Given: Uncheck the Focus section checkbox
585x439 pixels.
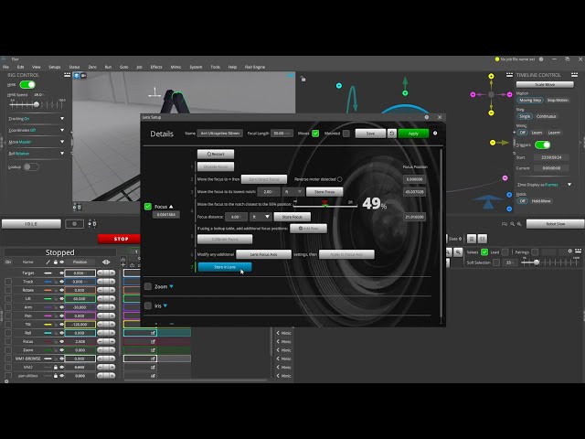Looking at the screenshot, I should 148,207.
